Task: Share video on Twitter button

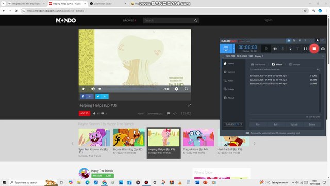Action: 102,96
